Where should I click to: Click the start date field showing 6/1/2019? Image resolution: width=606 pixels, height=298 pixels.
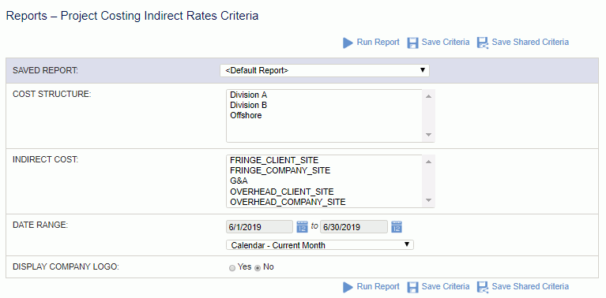click(259, 227)
